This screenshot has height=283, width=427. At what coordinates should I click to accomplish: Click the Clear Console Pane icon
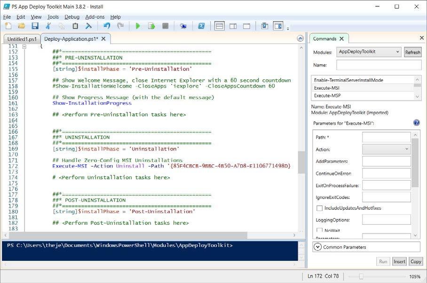(88, 26)
